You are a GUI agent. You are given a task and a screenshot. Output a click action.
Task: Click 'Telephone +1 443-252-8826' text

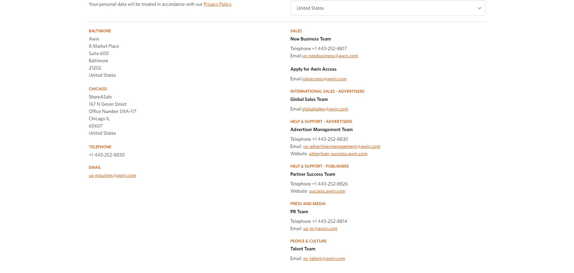(x=319, y=184)
